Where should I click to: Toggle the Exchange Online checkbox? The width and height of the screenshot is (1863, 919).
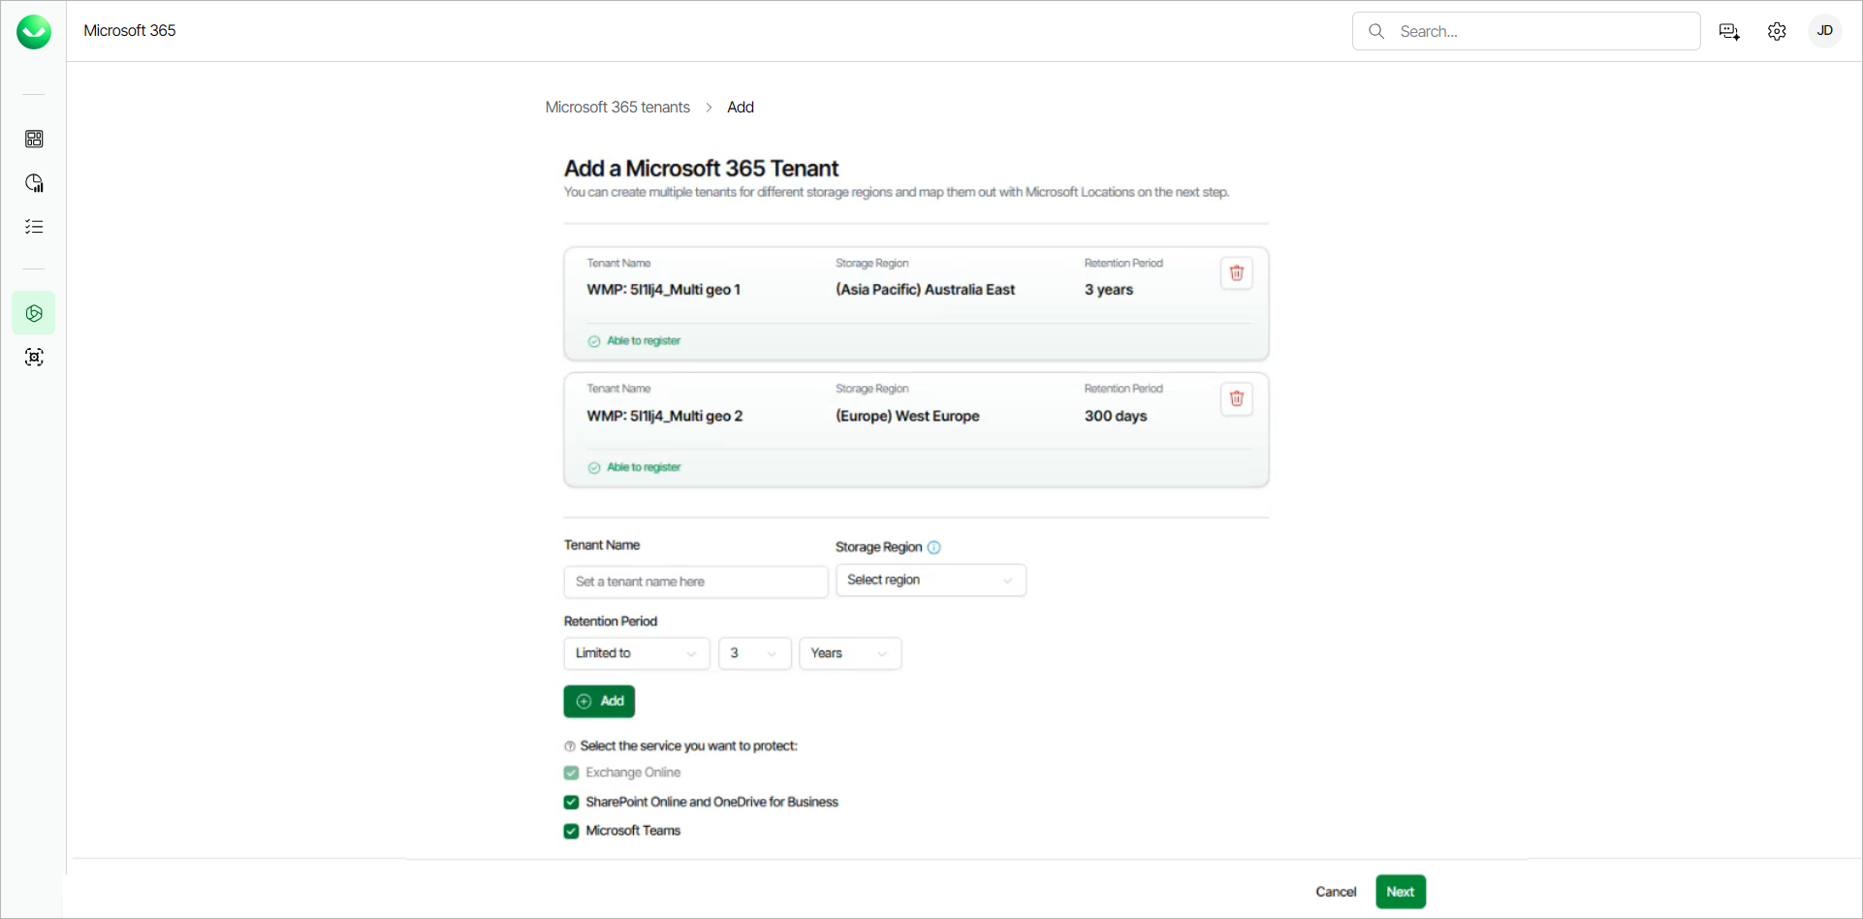coord(572,773)
